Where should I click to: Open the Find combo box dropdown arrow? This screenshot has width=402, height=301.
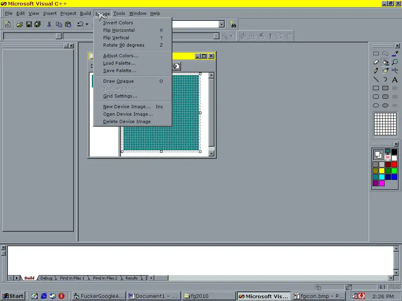pyautogui.click(x=221, y=24)
